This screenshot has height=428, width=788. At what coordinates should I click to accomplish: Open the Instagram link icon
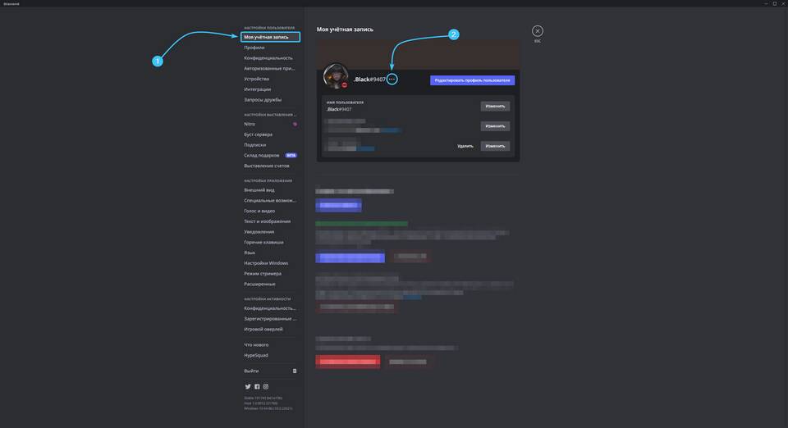(x=266, y=386)
